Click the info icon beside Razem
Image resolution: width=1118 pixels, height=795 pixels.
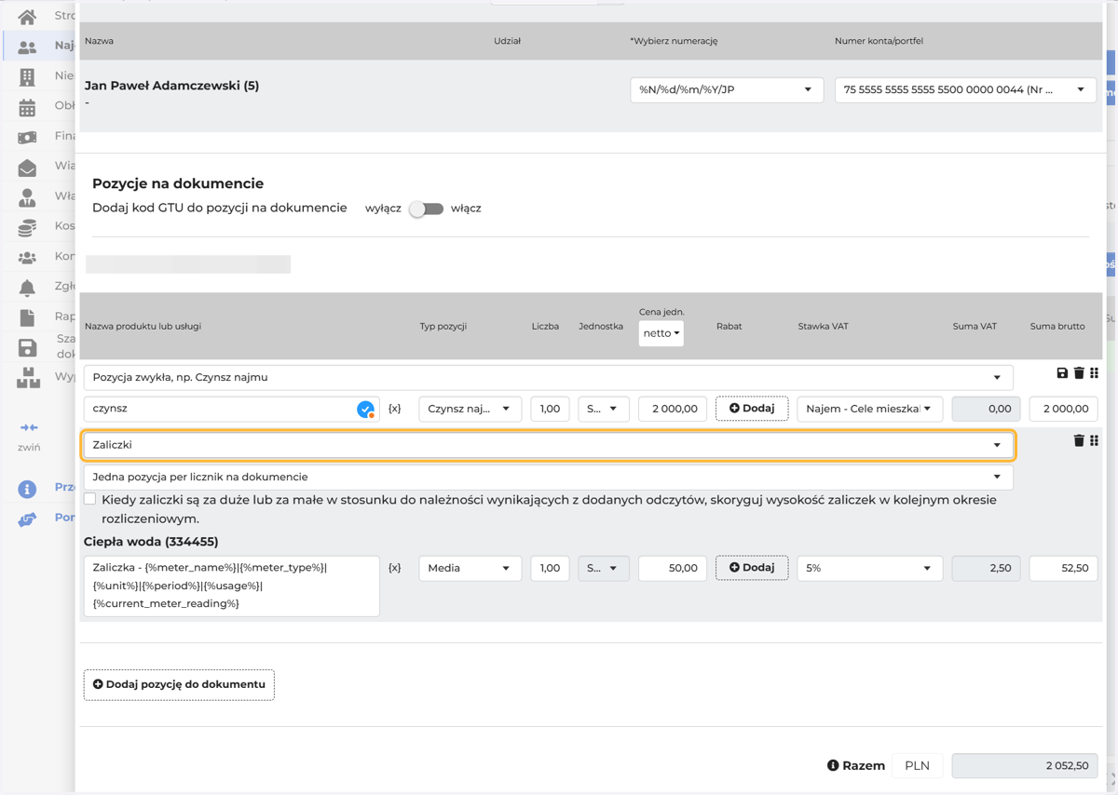[x=833, y=765]
